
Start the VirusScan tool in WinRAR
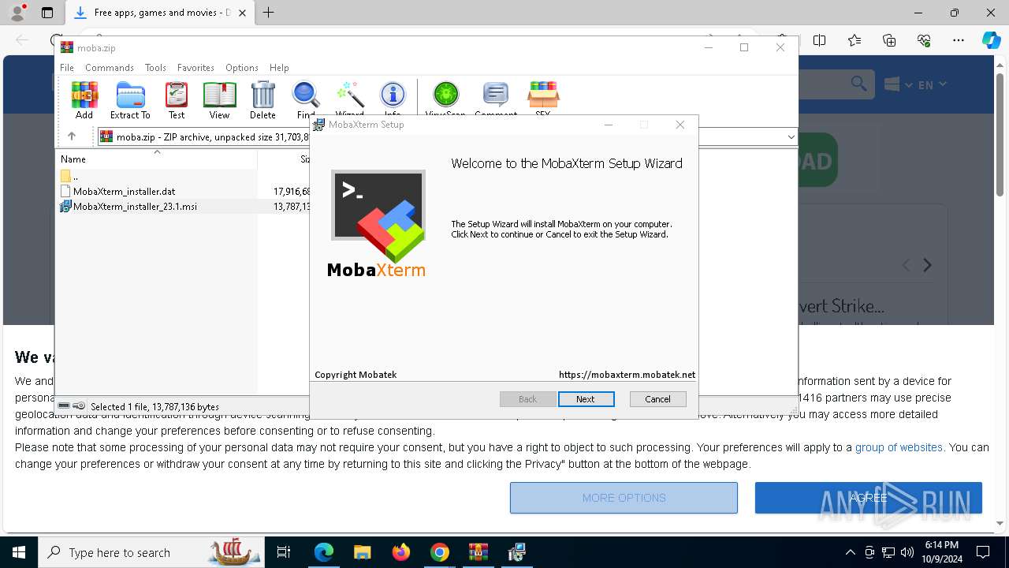point(445,98)
